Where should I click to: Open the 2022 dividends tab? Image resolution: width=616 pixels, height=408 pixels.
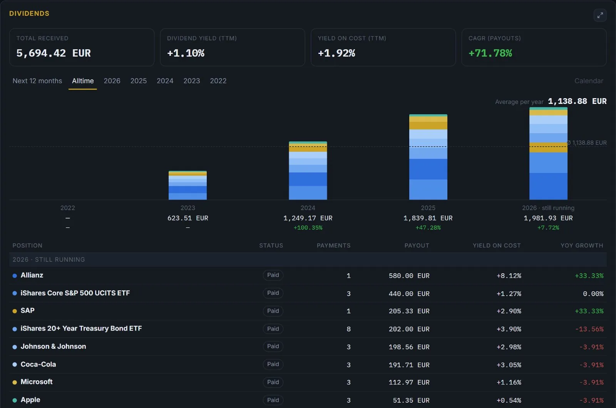pos(218,81)
